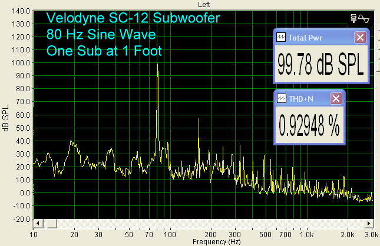This screenshot has width=380, height=246.
Task: Click the 99.78 dB SPL reading
Action: pos(320,64)
